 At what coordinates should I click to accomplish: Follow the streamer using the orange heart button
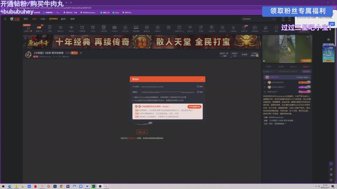click(x=74, y=53)
